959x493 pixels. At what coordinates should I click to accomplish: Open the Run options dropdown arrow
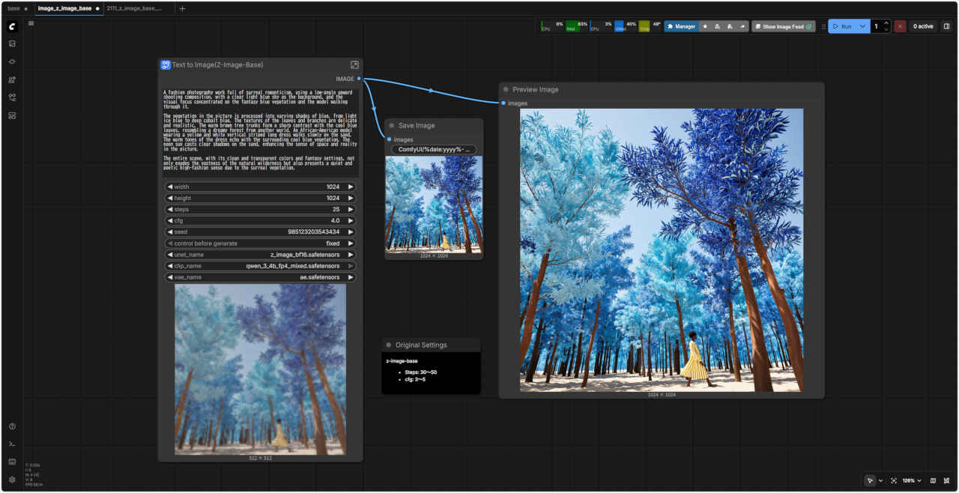coord(862,26)
